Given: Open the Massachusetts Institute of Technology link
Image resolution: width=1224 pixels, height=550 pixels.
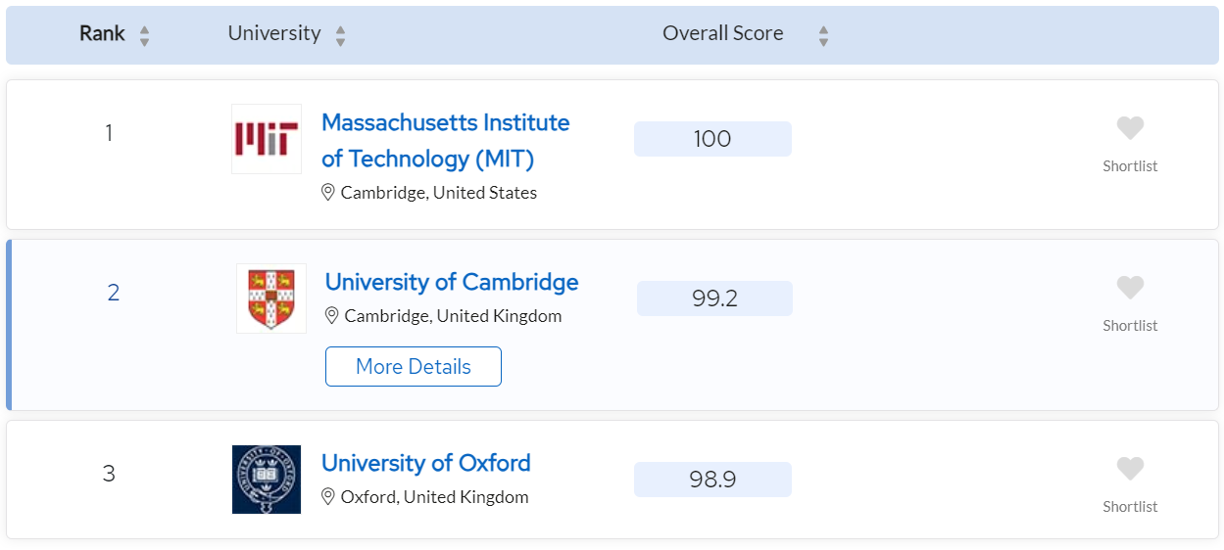Looking at the screenshot, I should [x=445, y=140].
